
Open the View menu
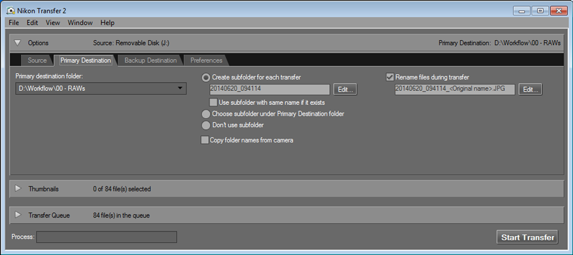[53, 23]
